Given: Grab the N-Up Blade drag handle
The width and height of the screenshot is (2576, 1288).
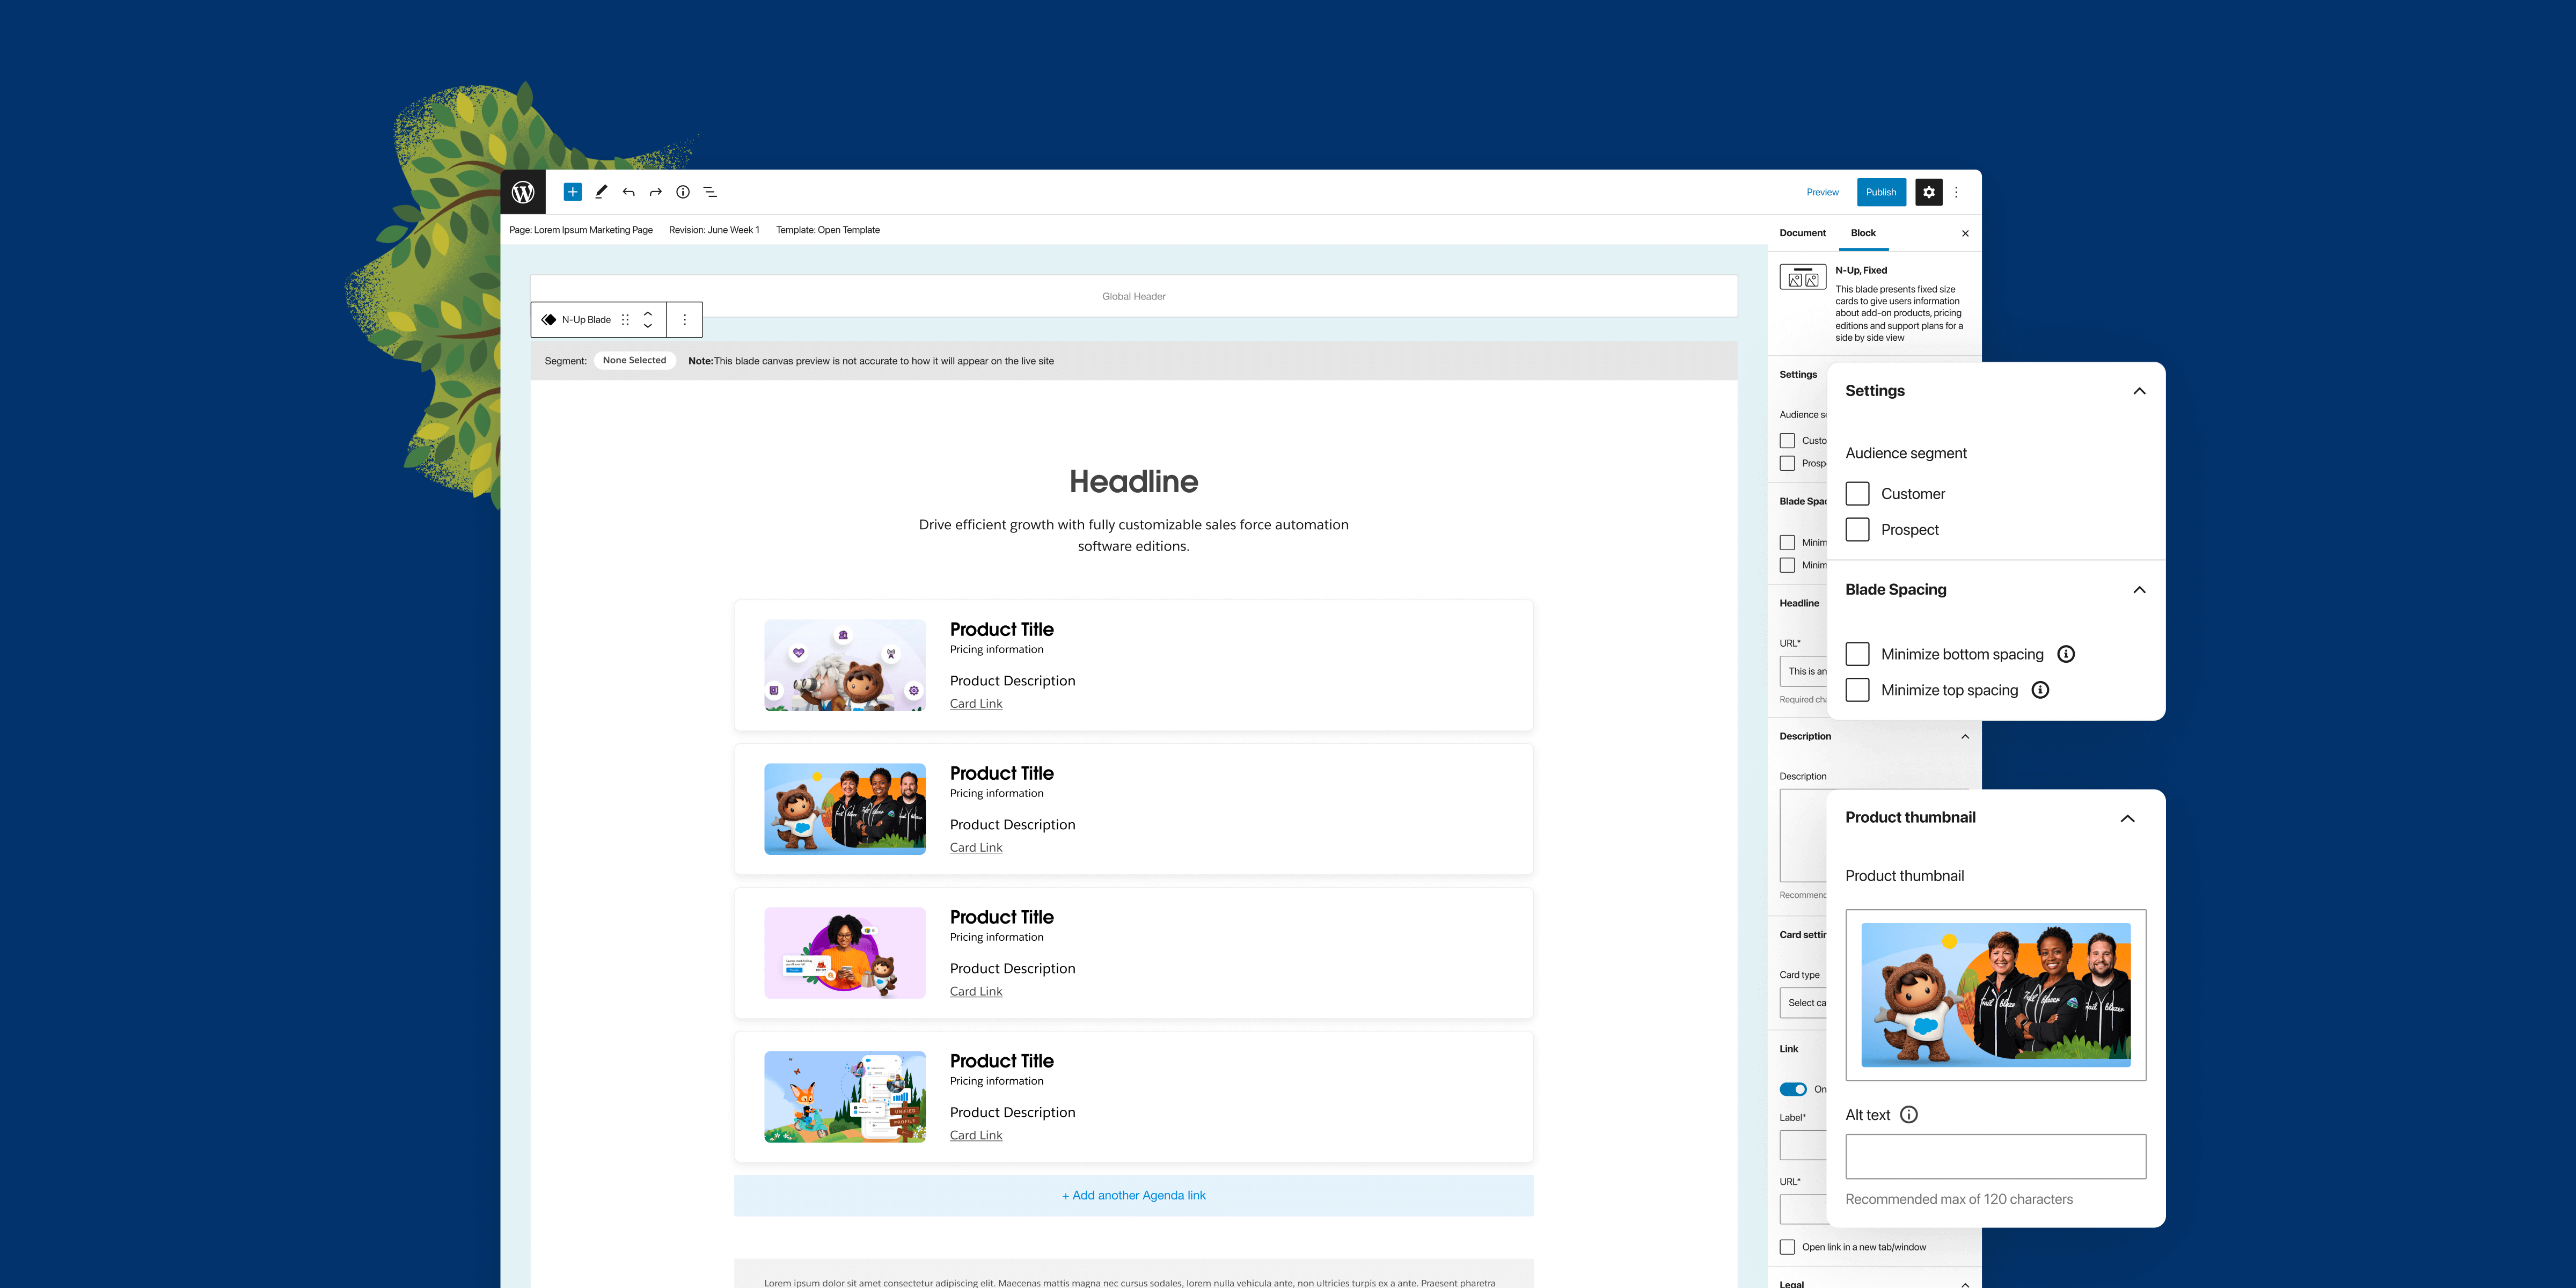Looking at the screenshot, I should click(625, 320).
